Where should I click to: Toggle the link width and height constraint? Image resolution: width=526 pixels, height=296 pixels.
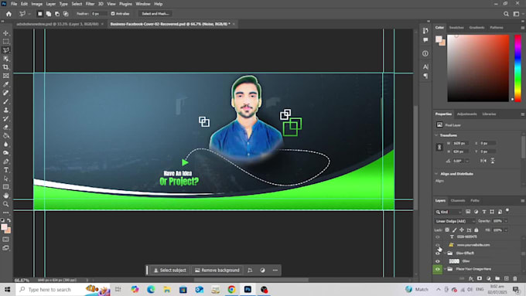pyautogui.click(x=439, y=147)
